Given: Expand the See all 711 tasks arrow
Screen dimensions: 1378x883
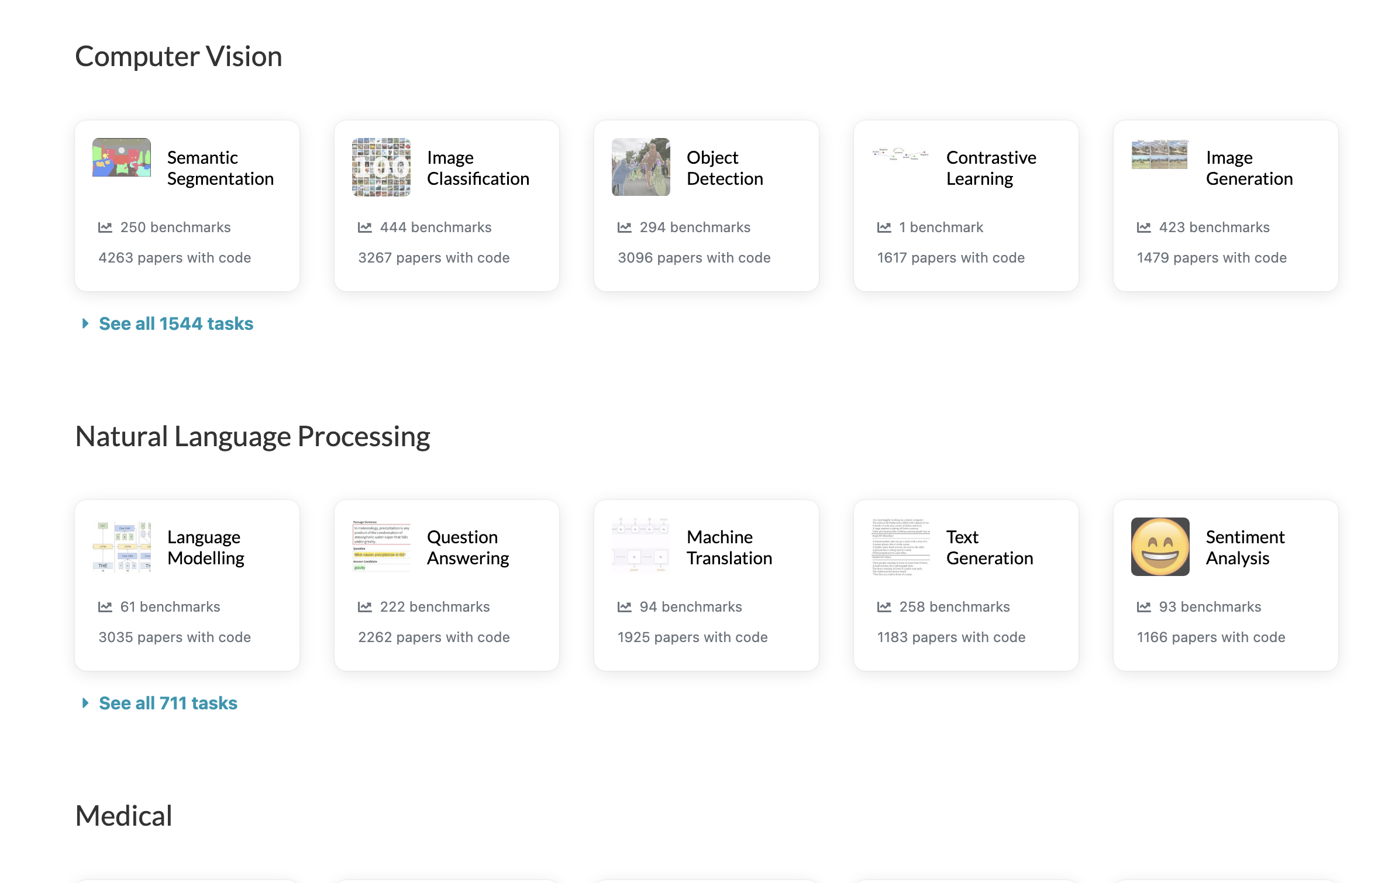Looking at the screenshot, I should [85, 703].
